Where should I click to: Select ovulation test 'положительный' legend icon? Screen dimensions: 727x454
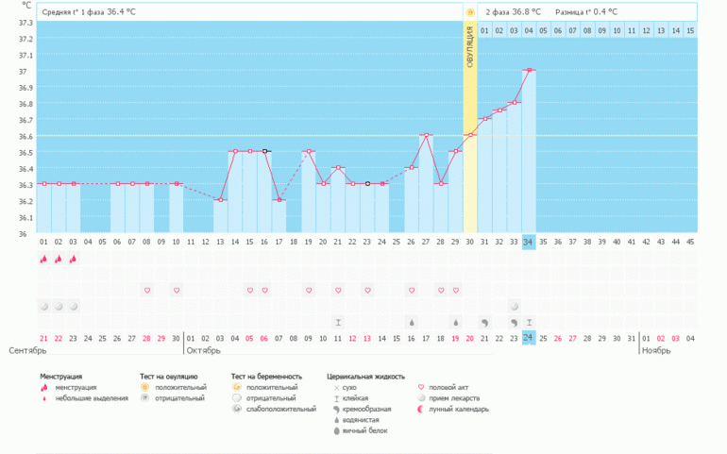pyautogui.click(x=144, y=387)
